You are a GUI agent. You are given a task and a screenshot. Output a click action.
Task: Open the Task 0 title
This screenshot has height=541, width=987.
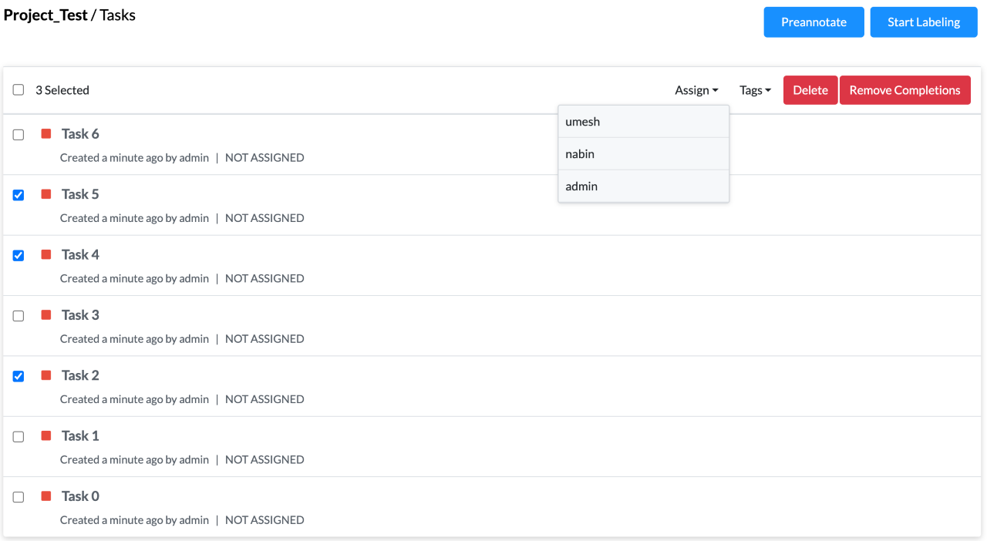80,496
